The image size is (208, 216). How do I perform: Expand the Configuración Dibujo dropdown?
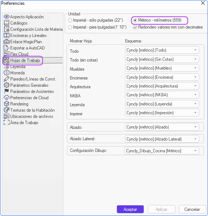[x=162, y=151]
